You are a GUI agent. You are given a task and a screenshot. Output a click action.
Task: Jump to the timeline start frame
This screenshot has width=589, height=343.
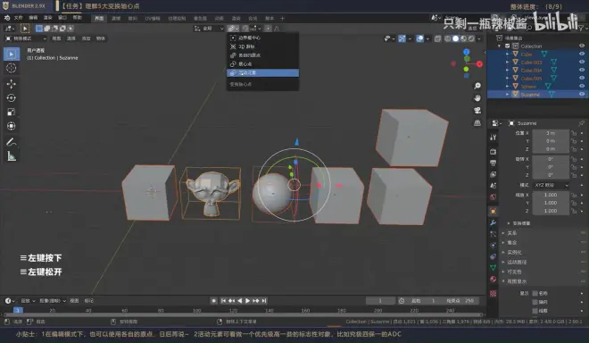click(223, 301)
